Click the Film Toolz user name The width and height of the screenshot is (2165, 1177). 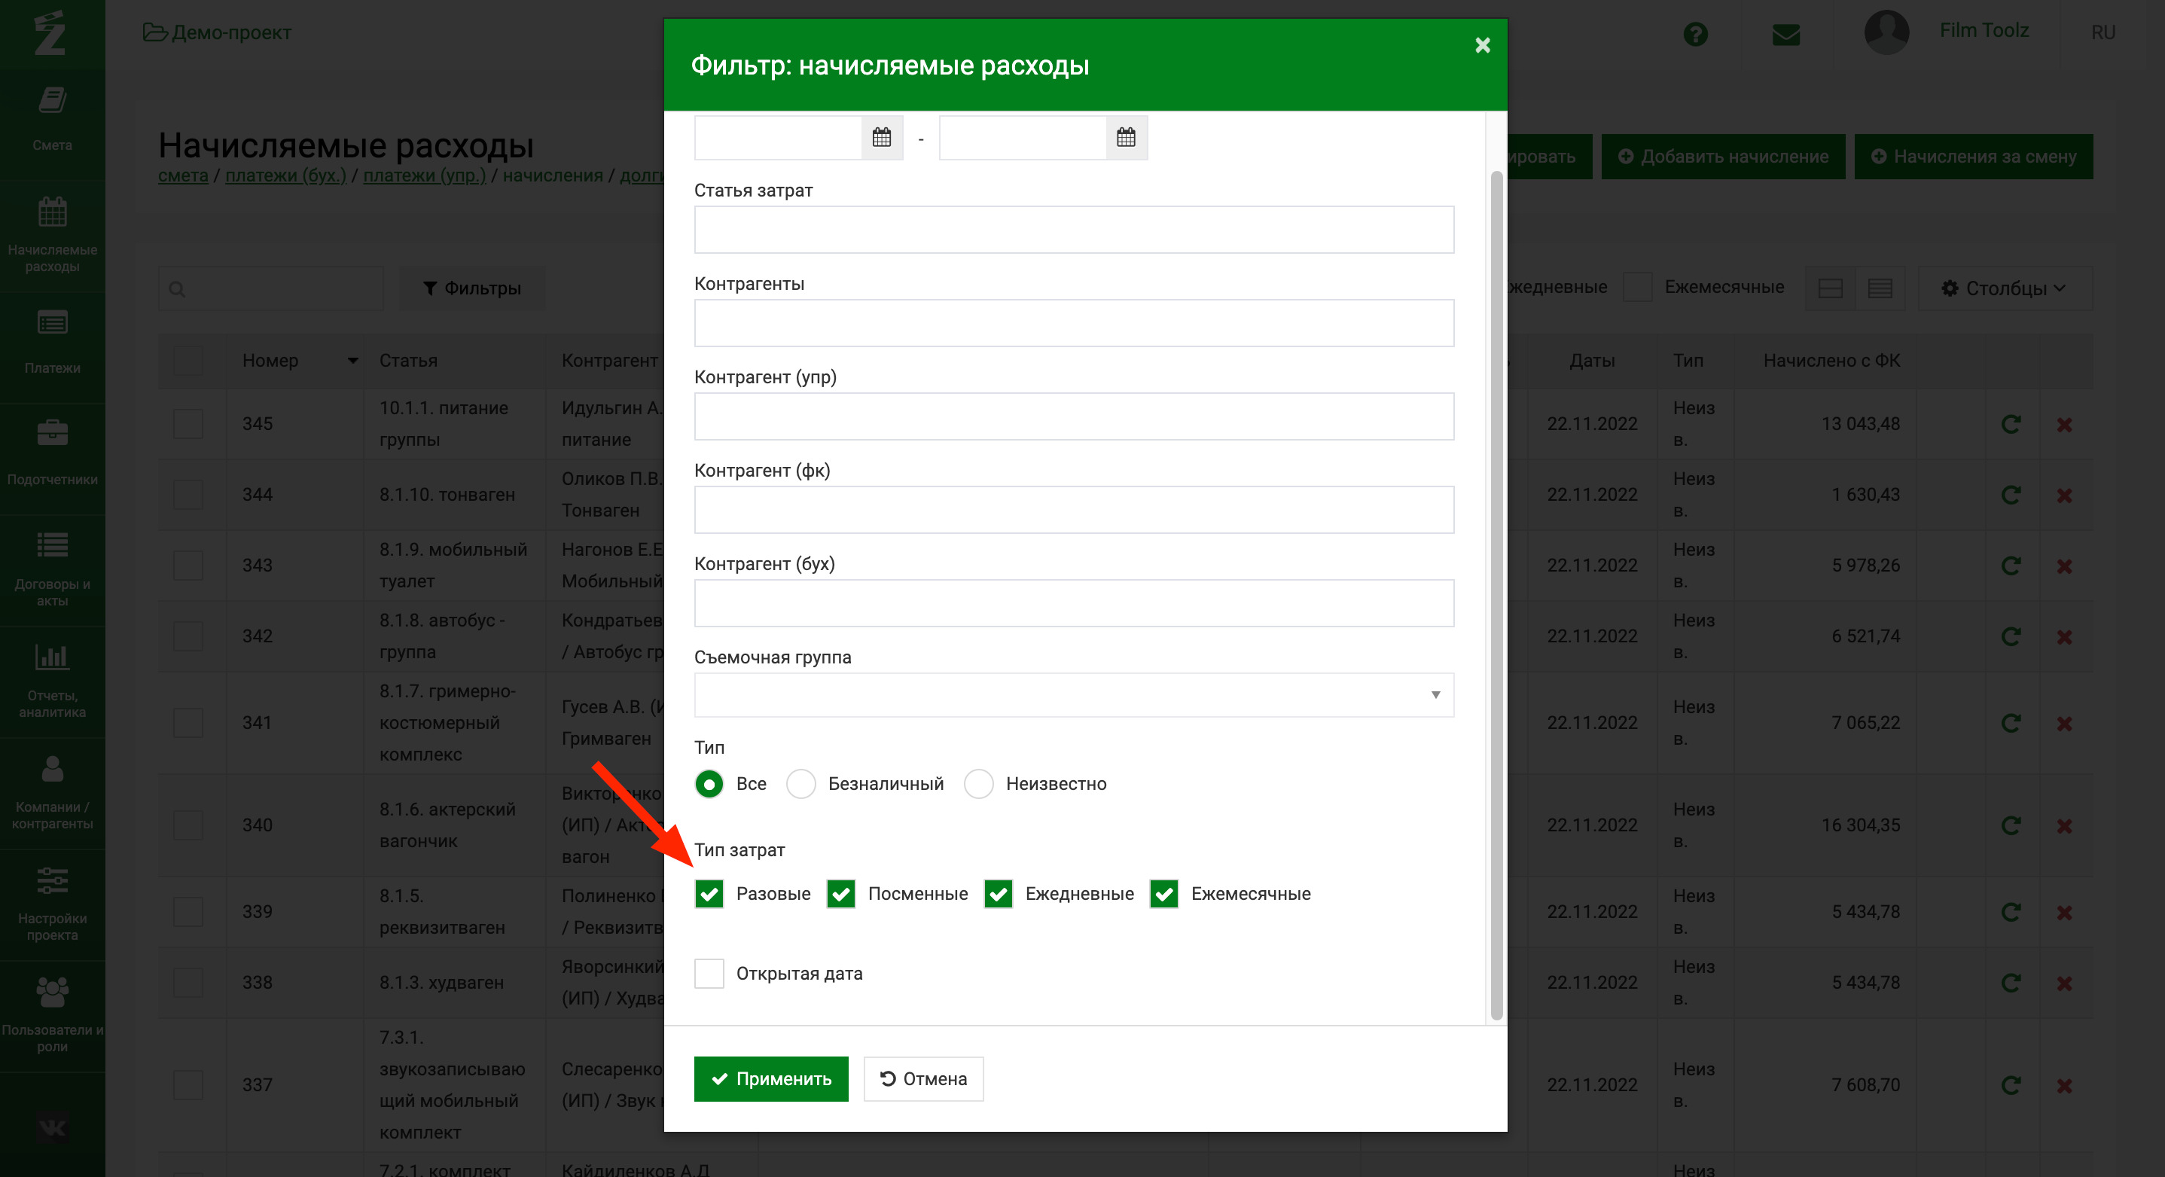[x=1984, y=30]
